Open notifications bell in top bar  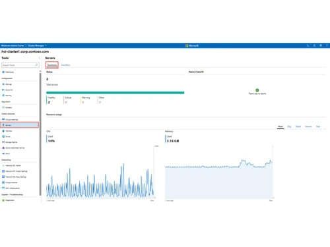point(314,45)
